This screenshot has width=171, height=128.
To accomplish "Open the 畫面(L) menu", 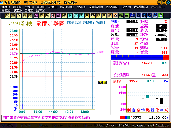I will [x=6, y=7].
